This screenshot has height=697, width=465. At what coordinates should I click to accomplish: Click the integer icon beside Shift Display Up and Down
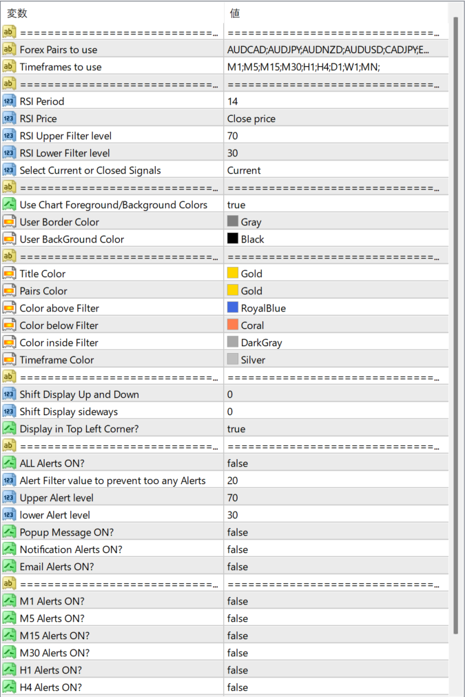[9, 394]
